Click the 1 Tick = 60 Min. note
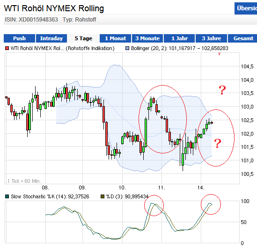Image resolution: width=257 pixels, height=246 pixels. [x=24, y=181]
